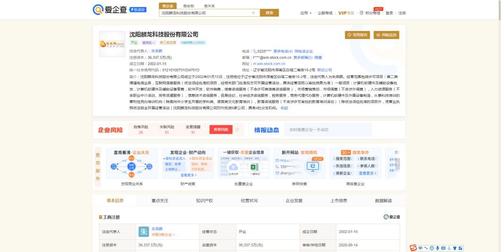
Task: Open the 批量查企业 service card
Action: [x=243, y=167]
